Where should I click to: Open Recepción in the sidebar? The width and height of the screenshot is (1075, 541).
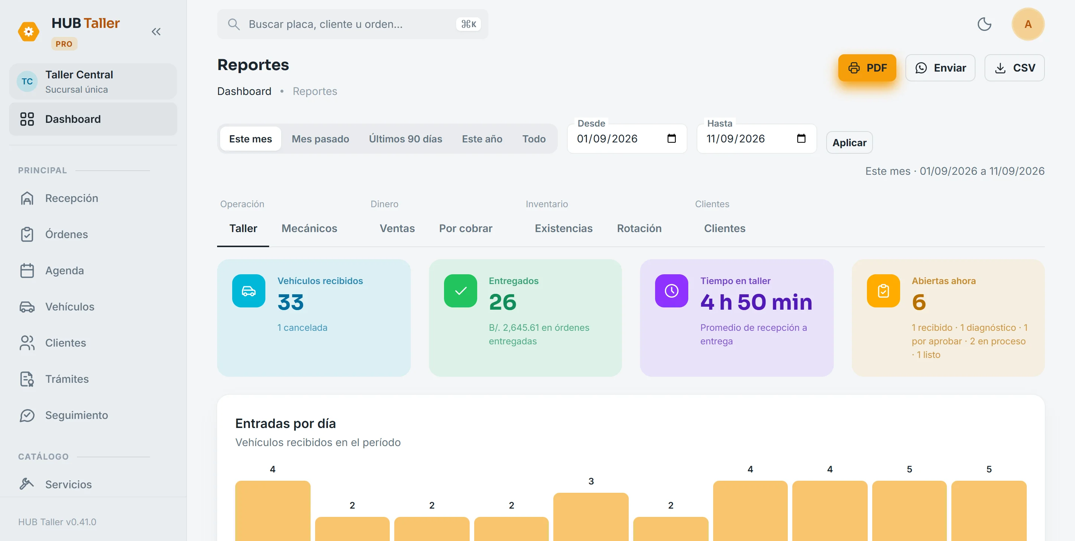click(93, 198)
